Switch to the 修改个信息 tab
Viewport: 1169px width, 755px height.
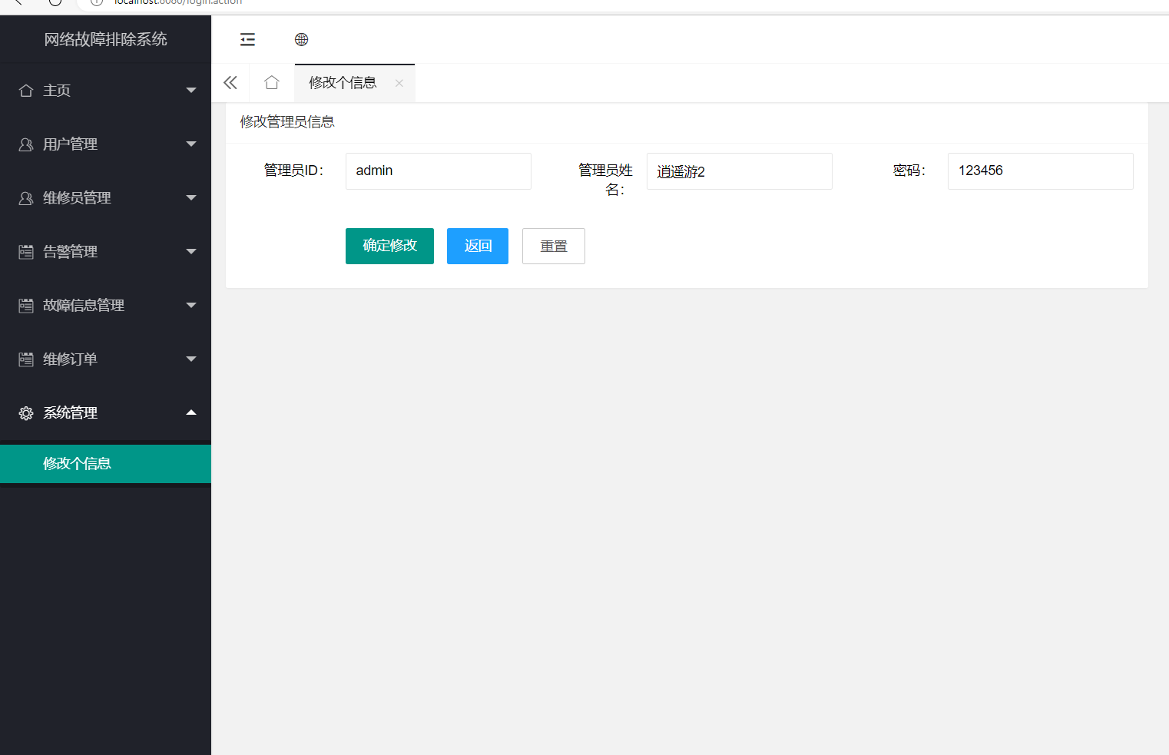(x=342, y=82)
